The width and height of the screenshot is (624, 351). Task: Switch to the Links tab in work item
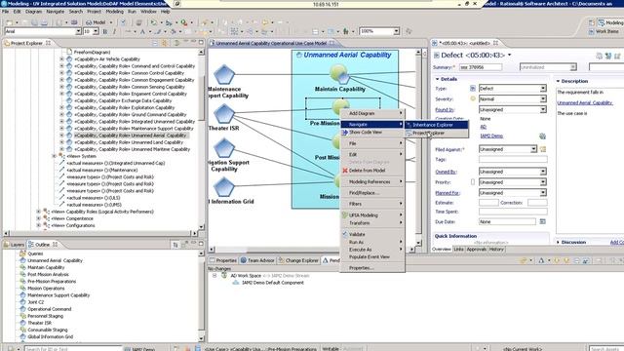coord(458,250)
